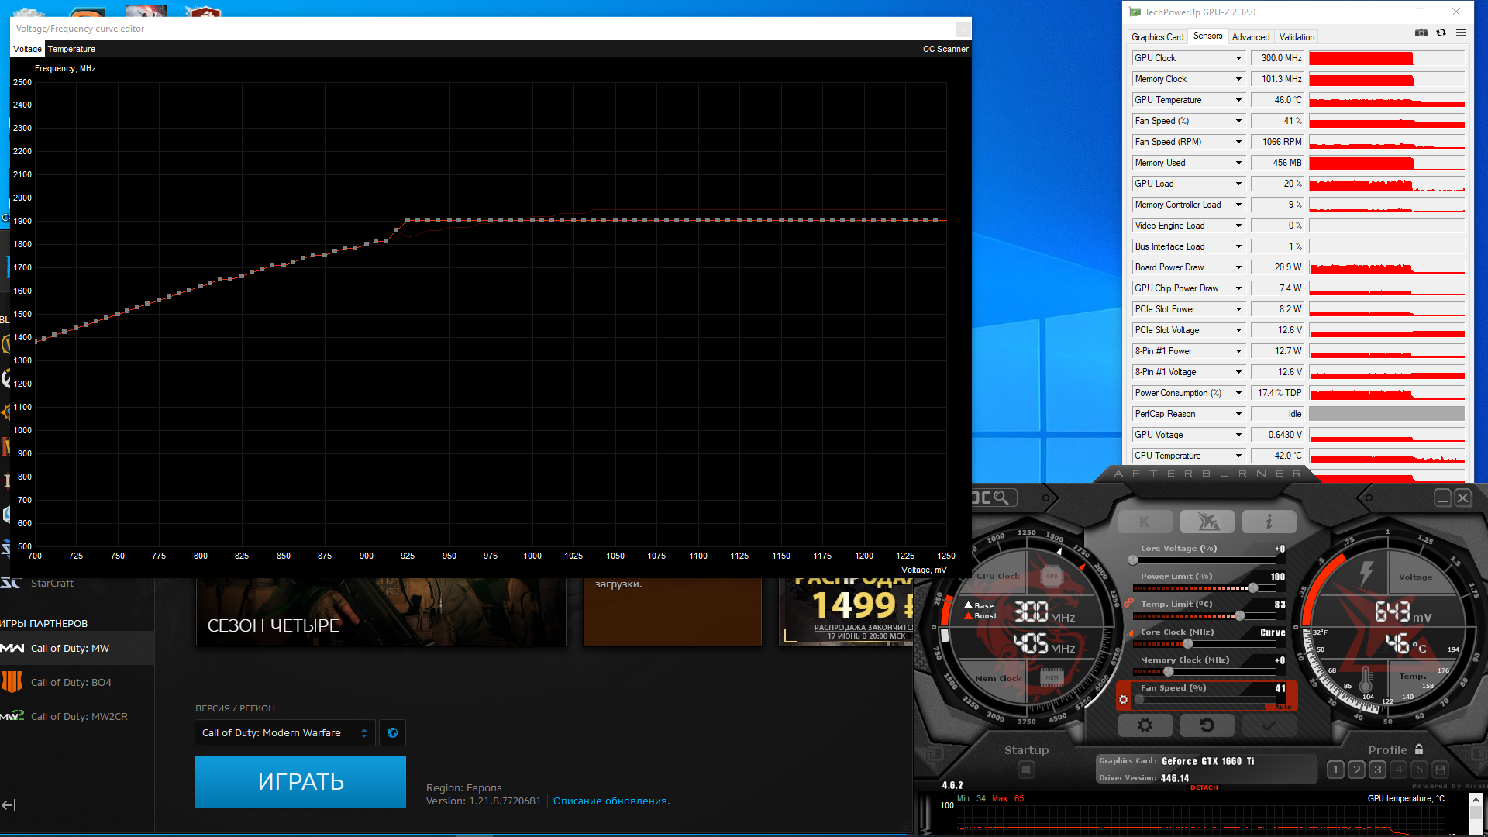Open the Call of Duty version/region dropdown

[x=284, y=733]
